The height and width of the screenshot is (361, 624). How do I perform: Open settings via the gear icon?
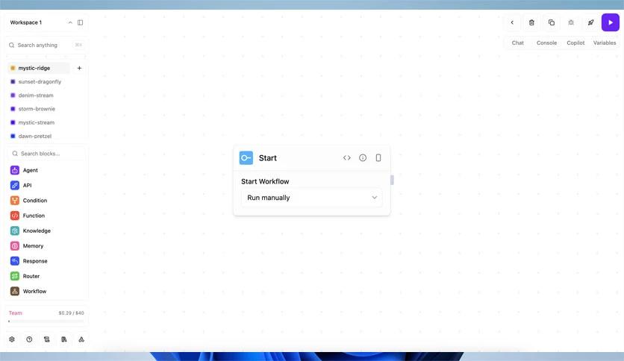(x=12, y=339)
